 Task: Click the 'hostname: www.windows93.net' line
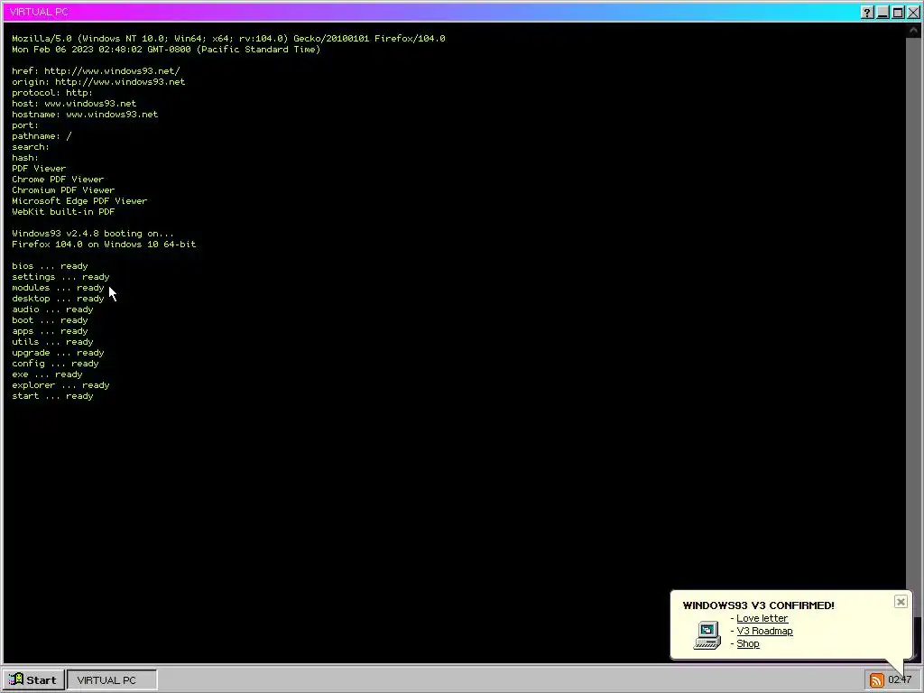(x=85, y=115)
